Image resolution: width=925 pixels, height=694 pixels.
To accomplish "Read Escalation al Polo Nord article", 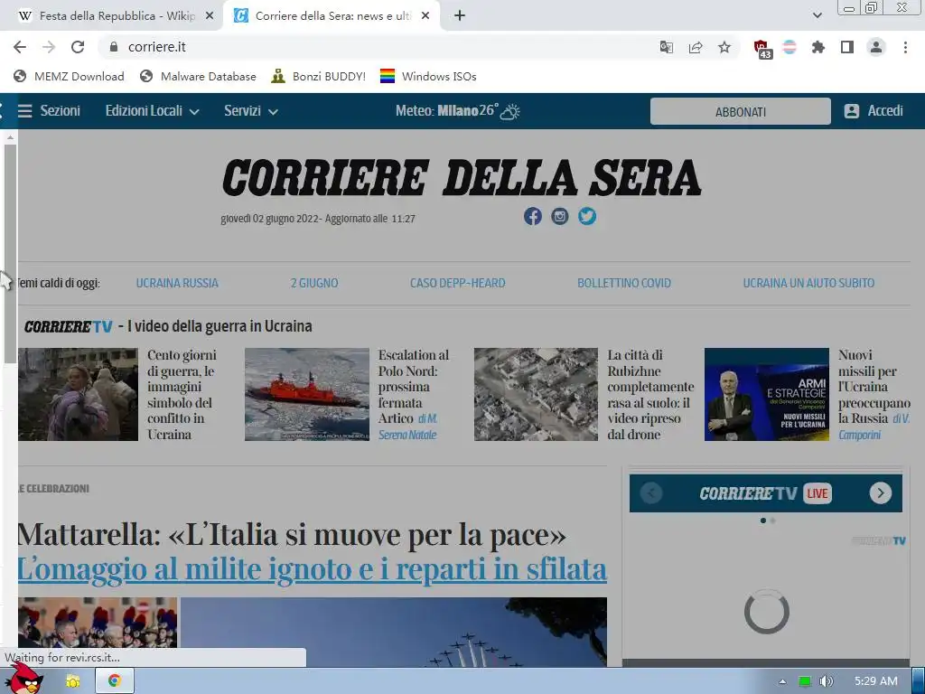I will [413, 387].
